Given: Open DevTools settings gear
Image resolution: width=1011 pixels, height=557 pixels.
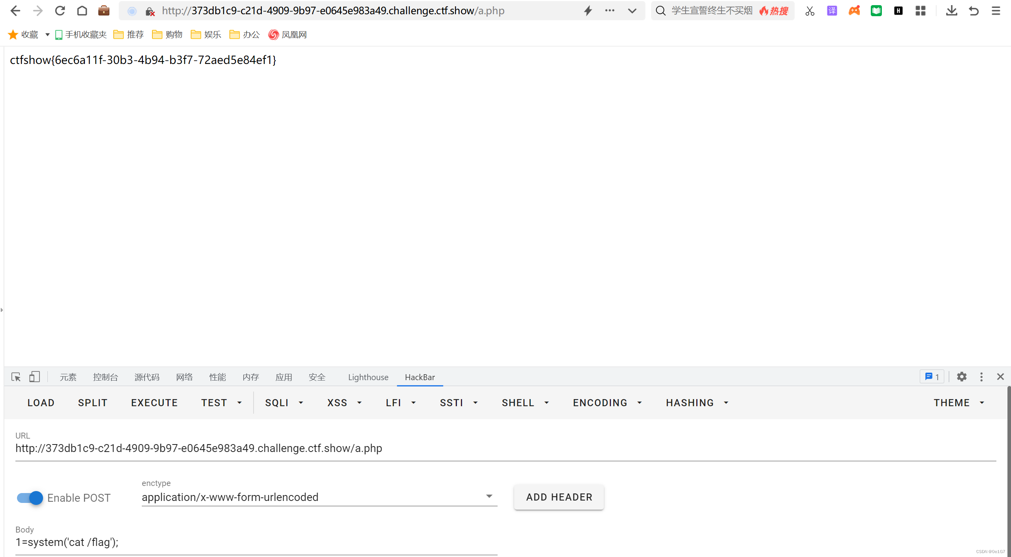Looking at the screenshot, I should 962,377.
